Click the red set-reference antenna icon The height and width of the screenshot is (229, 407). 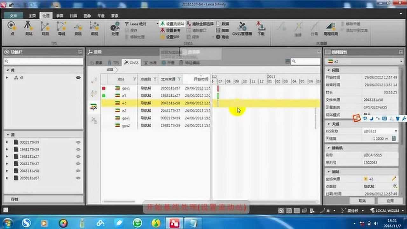point(163,30)
